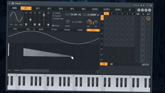Viewport: 165px width, 93px height.
Task: Click the third round icon in top-right group
Action: pos(146,10)
